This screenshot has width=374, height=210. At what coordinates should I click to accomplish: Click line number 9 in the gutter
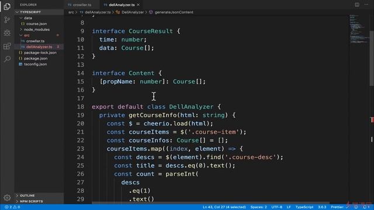(82, 31)
